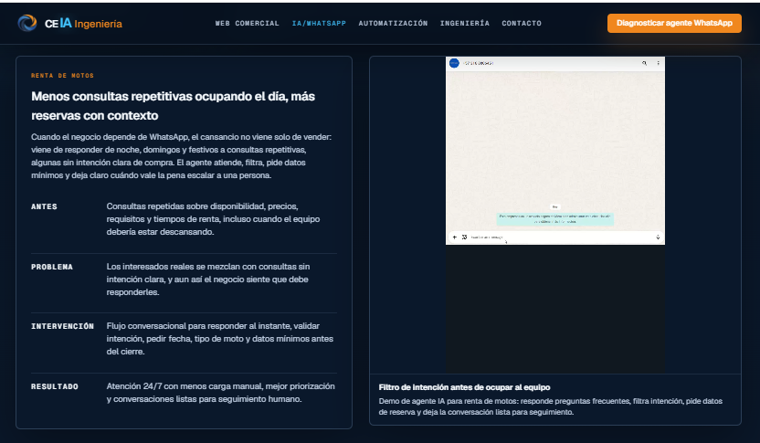Click the paragraph starting 'Atención 24/7 con menos carga'

(220, 393)
